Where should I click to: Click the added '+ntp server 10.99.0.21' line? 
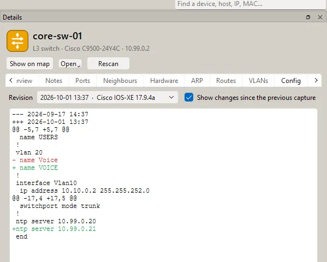tap(54, 229)
